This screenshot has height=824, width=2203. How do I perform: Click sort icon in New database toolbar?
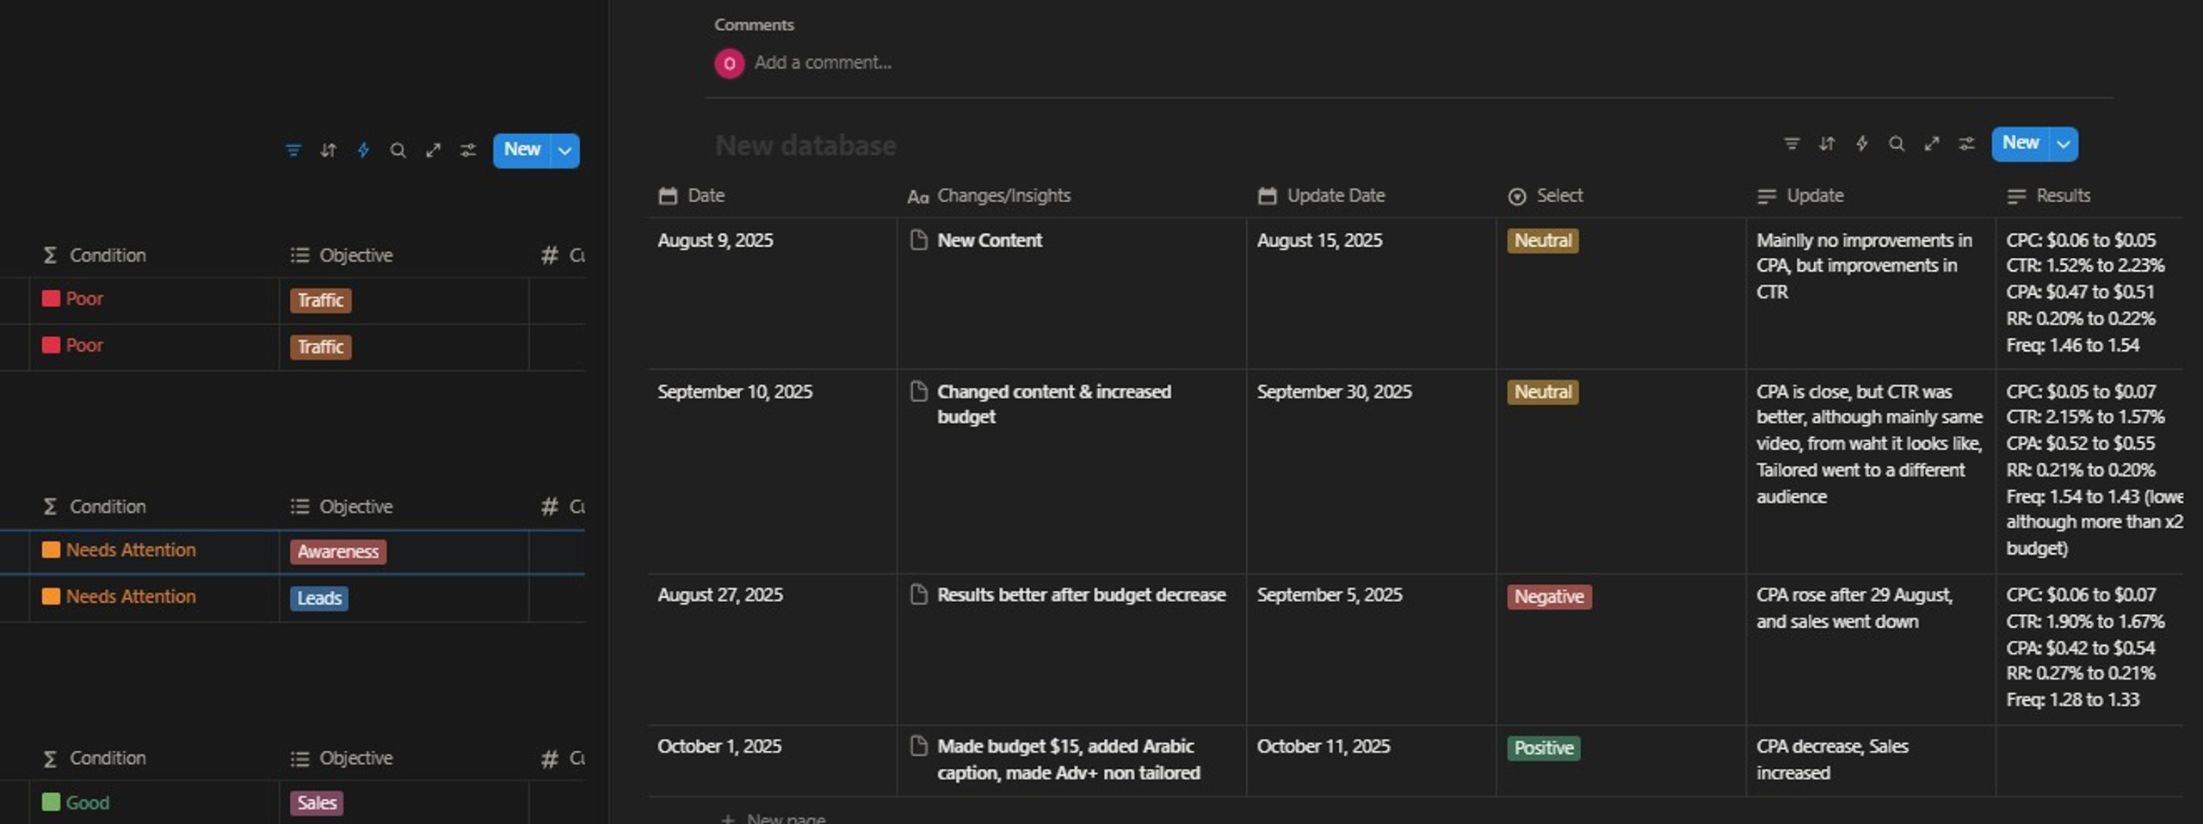(1827, 144)
